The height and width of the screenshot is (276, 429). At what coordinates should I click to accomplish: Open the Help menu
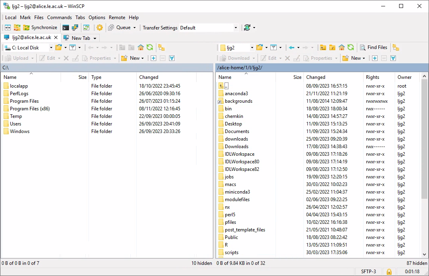(x=134, y=18)
